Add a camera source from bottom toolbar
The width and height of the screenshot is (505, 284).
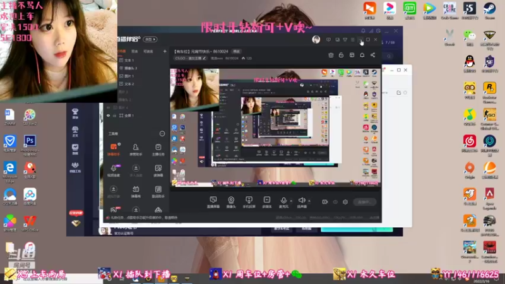pyautogui.click(x=231, y=202)
